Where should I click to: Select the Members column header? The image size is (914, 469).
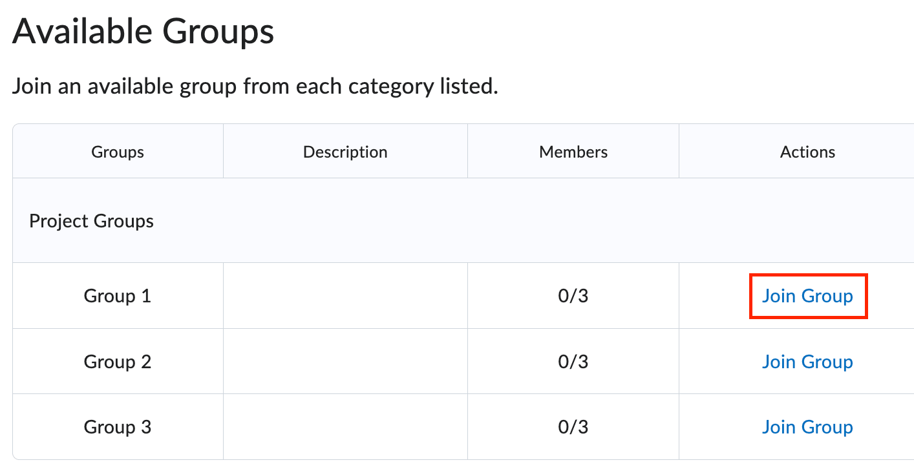(573, 151)
